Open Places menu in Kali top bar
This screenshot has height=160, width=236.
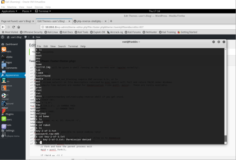tap(27, 11)
